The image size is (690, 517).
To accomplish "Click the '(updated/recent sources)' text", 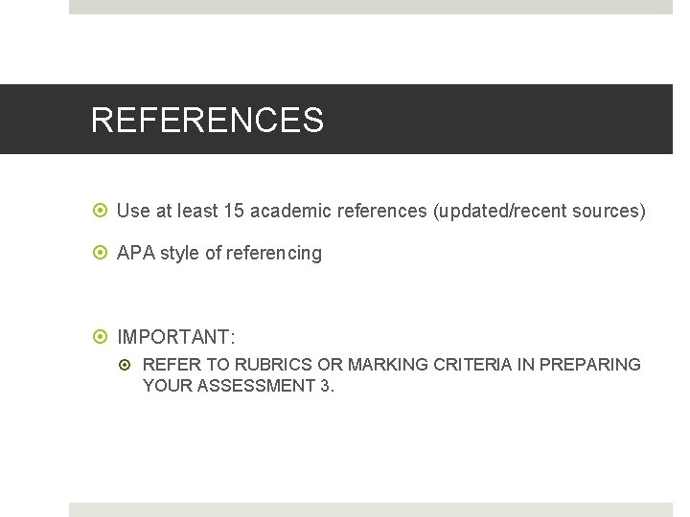I will pos(539,211).
